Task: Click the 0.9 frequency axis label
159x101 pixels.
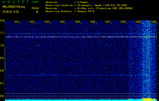Action: coord(2,58)
